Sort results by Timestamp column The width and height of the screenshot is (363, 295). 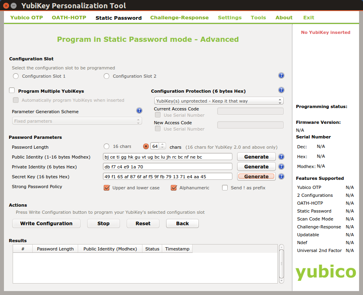[177, 249]
